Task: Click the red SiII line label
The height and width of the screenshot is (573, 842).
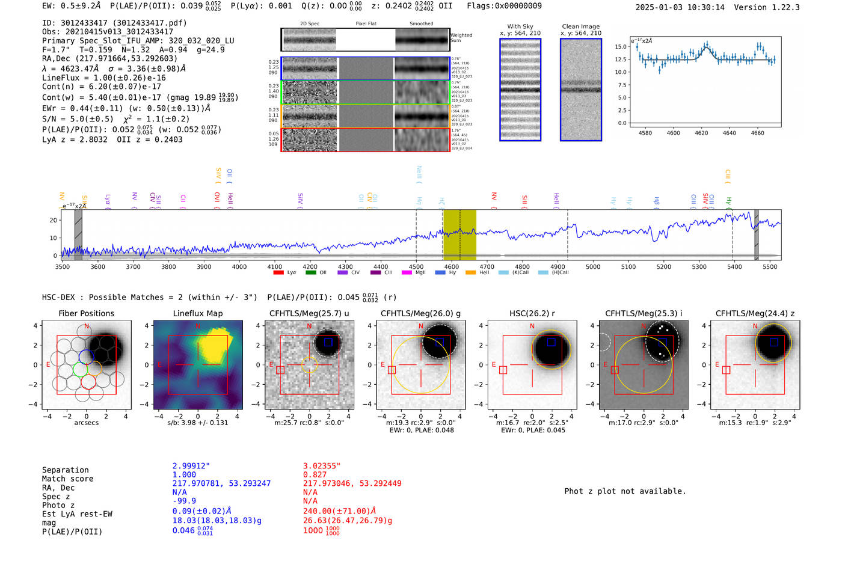Action: 524,201
